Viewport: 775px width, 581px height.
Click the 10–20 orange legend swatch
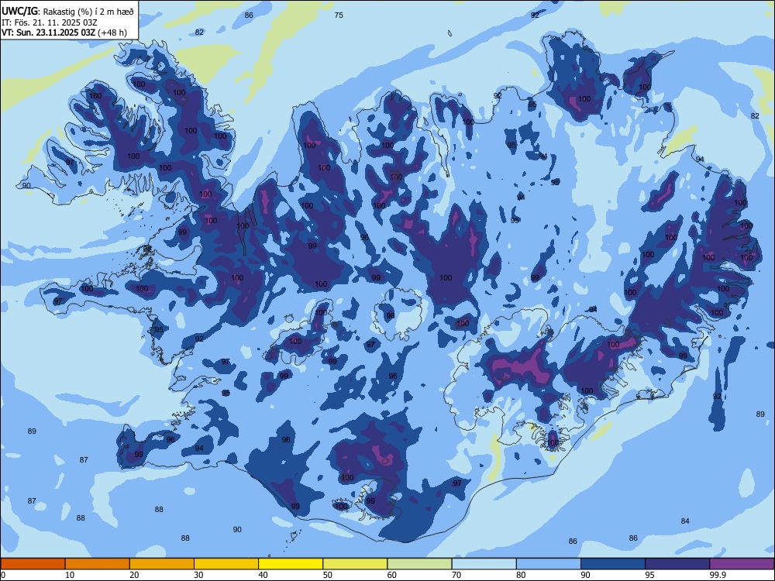[x=98, y=564]
